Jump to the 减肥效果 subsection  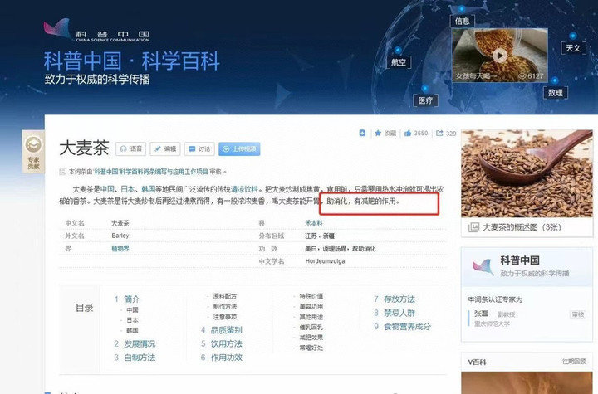(311, 338)
